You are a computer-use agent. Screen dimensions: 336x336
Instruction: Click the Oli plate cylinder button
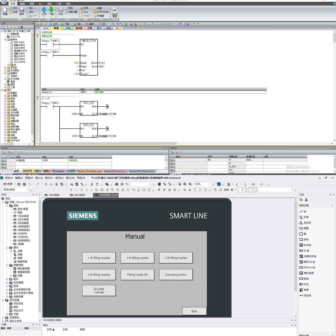[x=99, y=291]
